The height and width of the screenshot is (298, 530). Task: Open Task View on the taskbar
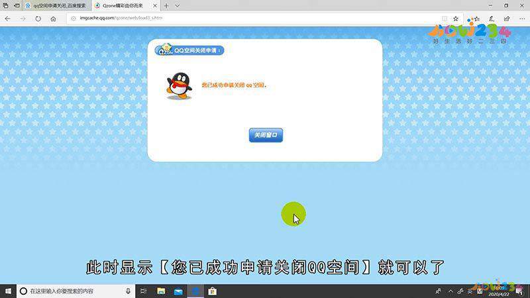143,291
